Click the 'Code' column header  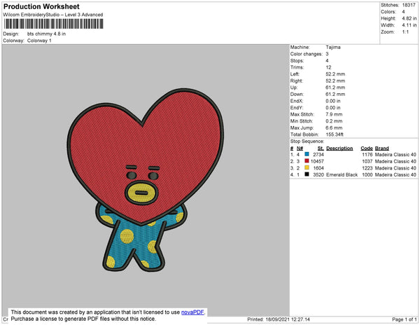367,148
